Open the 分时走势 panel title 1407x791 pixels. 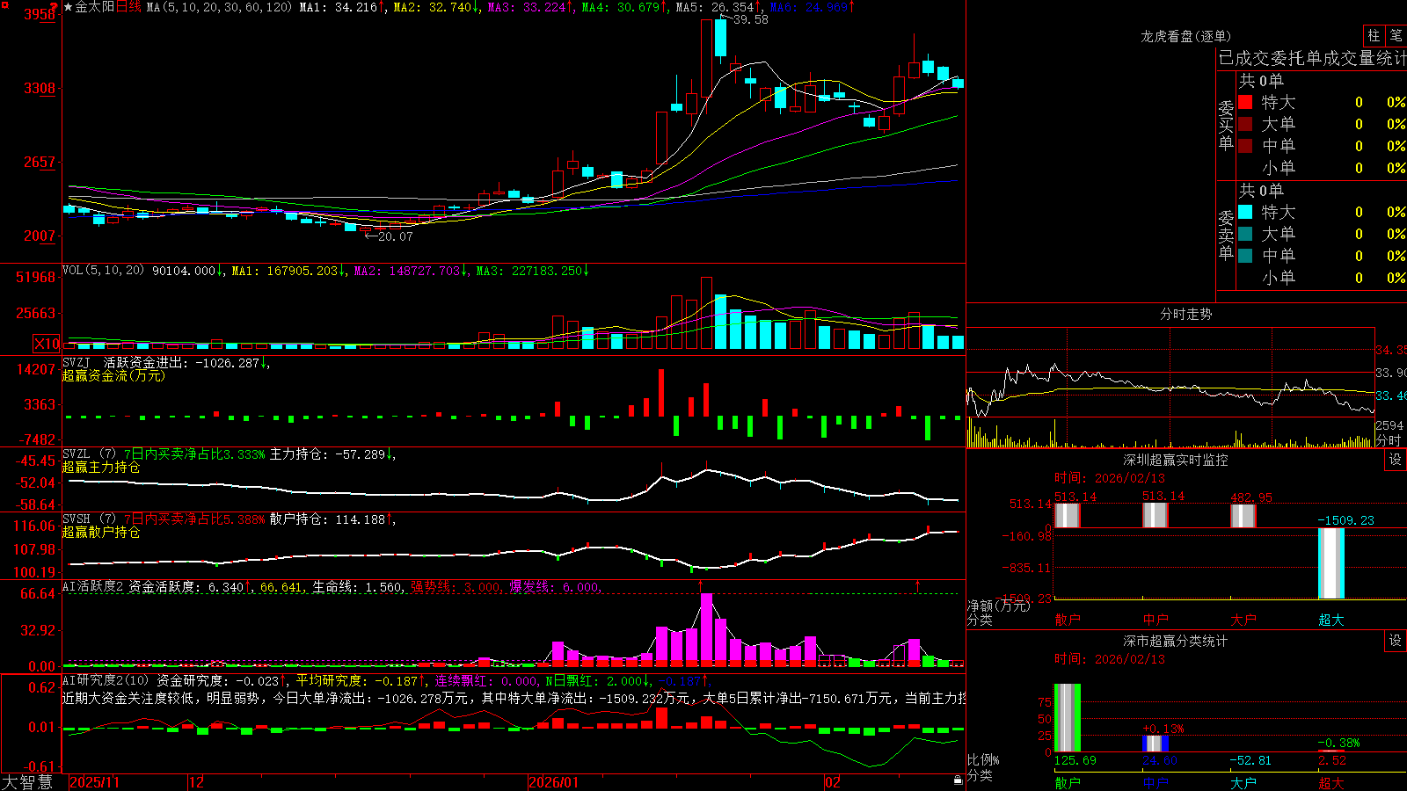[x=1186, y=314]
